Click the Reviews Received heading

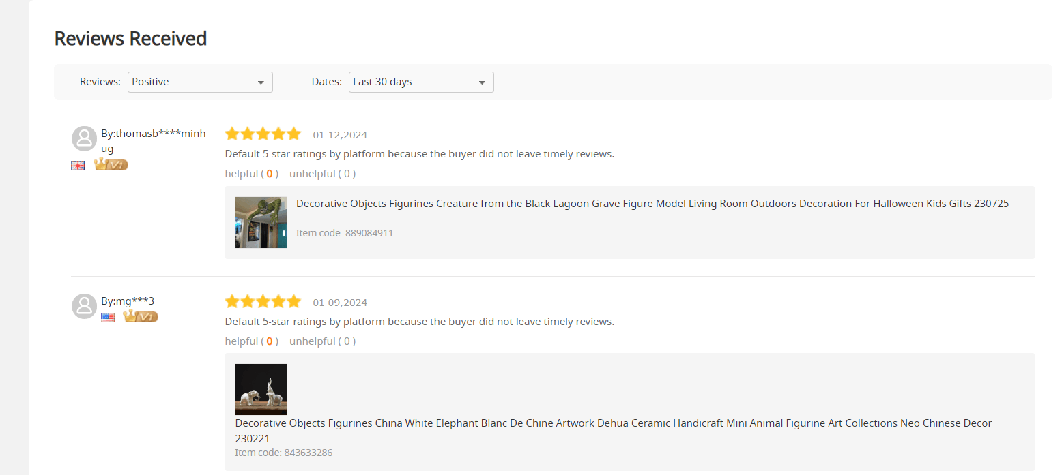tap(130, 39)
